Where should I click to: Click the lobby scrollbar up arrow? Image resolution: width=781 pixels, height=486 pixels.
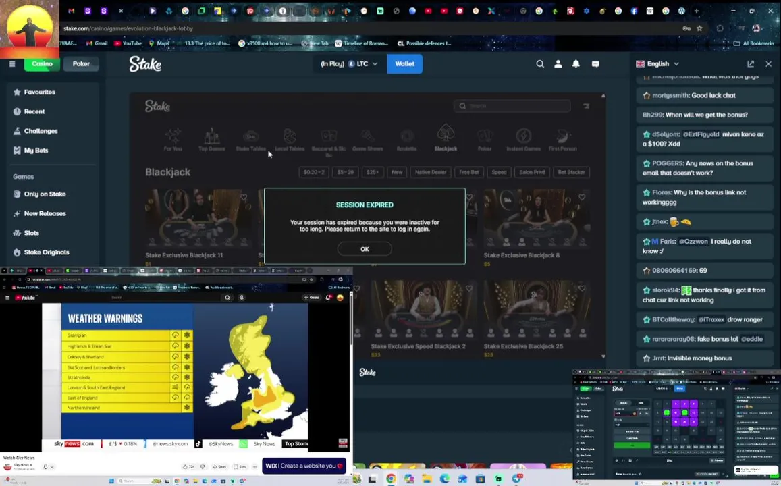(603, 96)
